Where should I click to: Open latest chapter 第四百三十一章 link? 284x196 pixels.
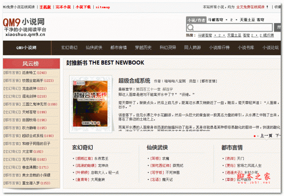[154, 89]
